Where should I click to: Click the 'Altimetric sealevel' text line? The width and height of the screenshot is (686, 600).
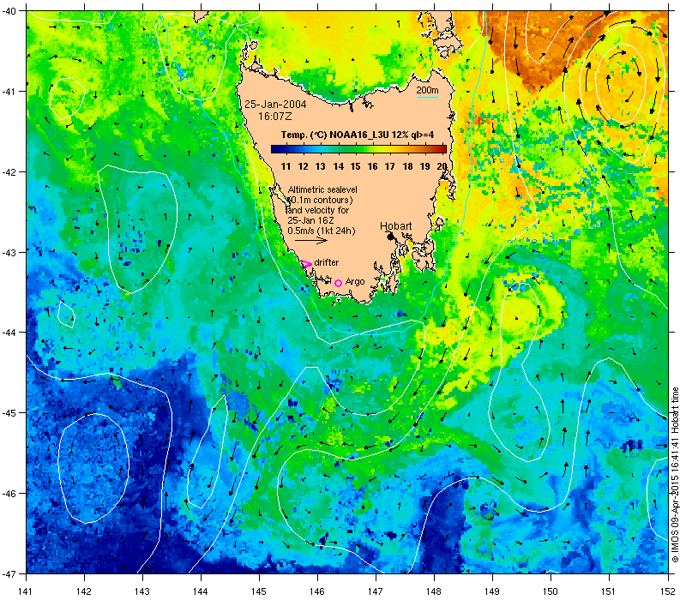point(322,189)
